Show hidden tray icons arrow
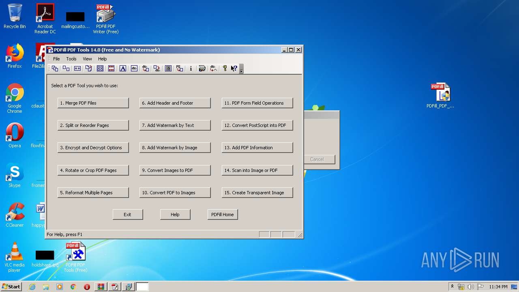 [452, 287]
